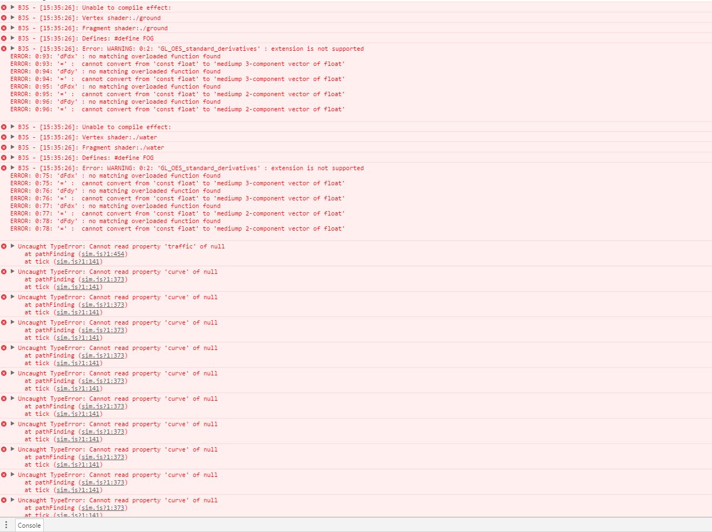Image resolution: width=712 pixels, height=532 pixels.
Task: Click the line "ERROR: 0:96: '=' : cannot convert"
Action: (177, 109)
